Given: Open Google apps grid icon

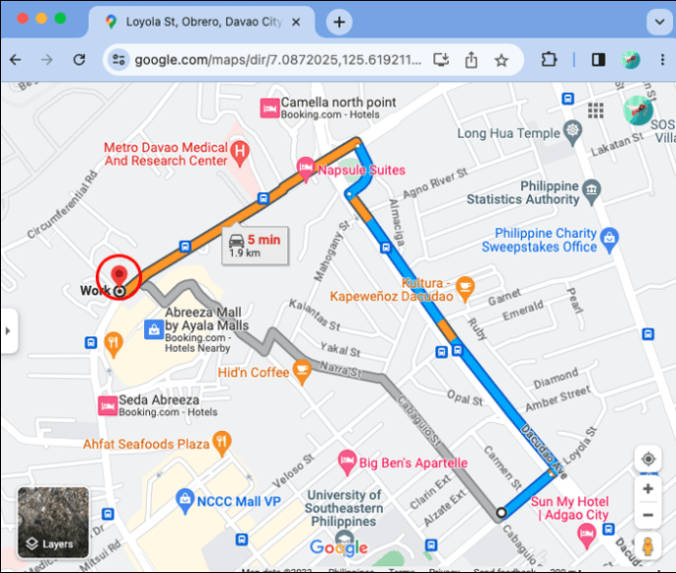Looking at the screenshot, I should [x=596, y=111].
